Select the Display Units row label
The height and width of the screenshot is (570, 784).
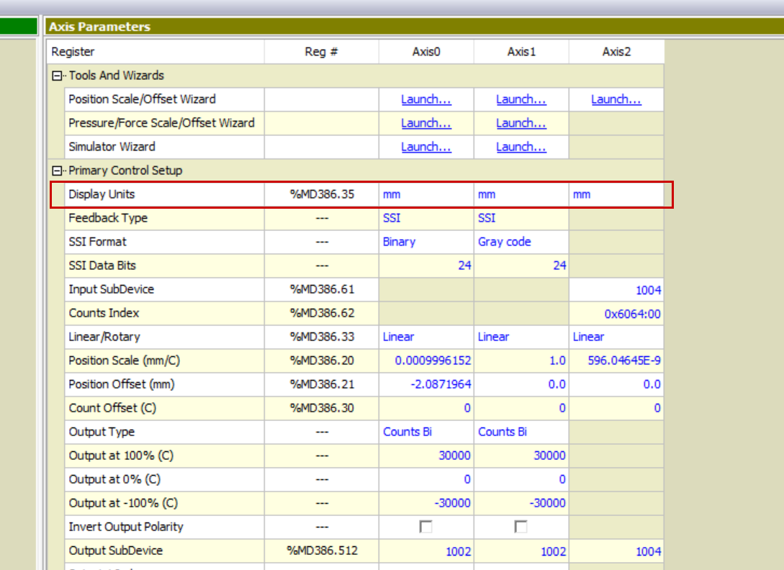[102, 194]
